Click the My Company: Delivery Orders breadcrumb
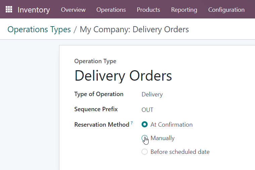This screenshot has width=255, height=170. pos(134,30)
